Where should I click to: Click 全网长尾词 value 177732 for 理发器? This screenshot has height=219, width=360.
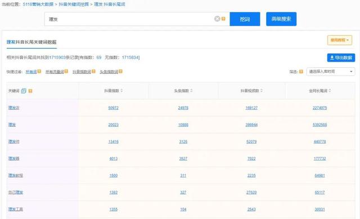click(x=319, y=159)
